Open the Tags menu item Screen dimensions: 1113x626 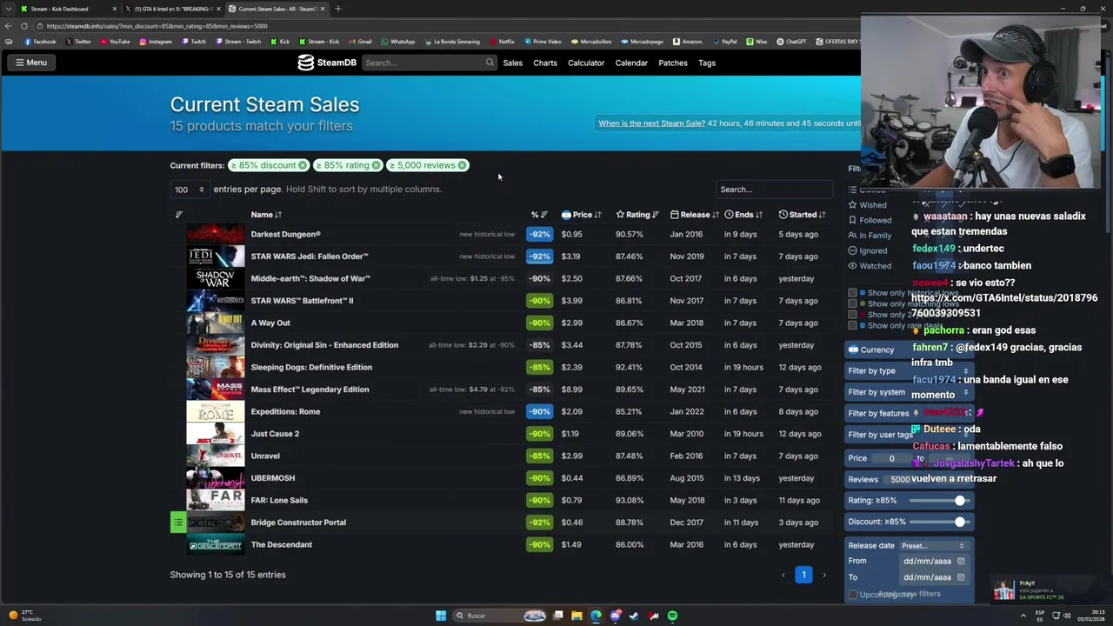coord(707,63)
